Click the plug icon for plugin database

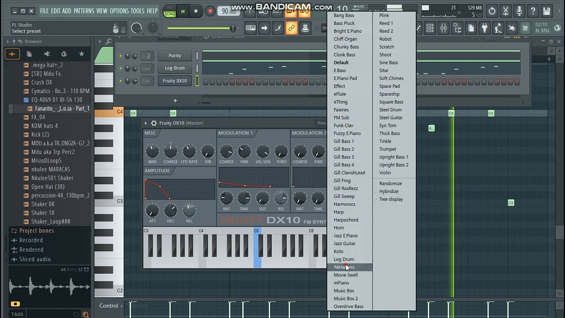[x=485, y=28]
